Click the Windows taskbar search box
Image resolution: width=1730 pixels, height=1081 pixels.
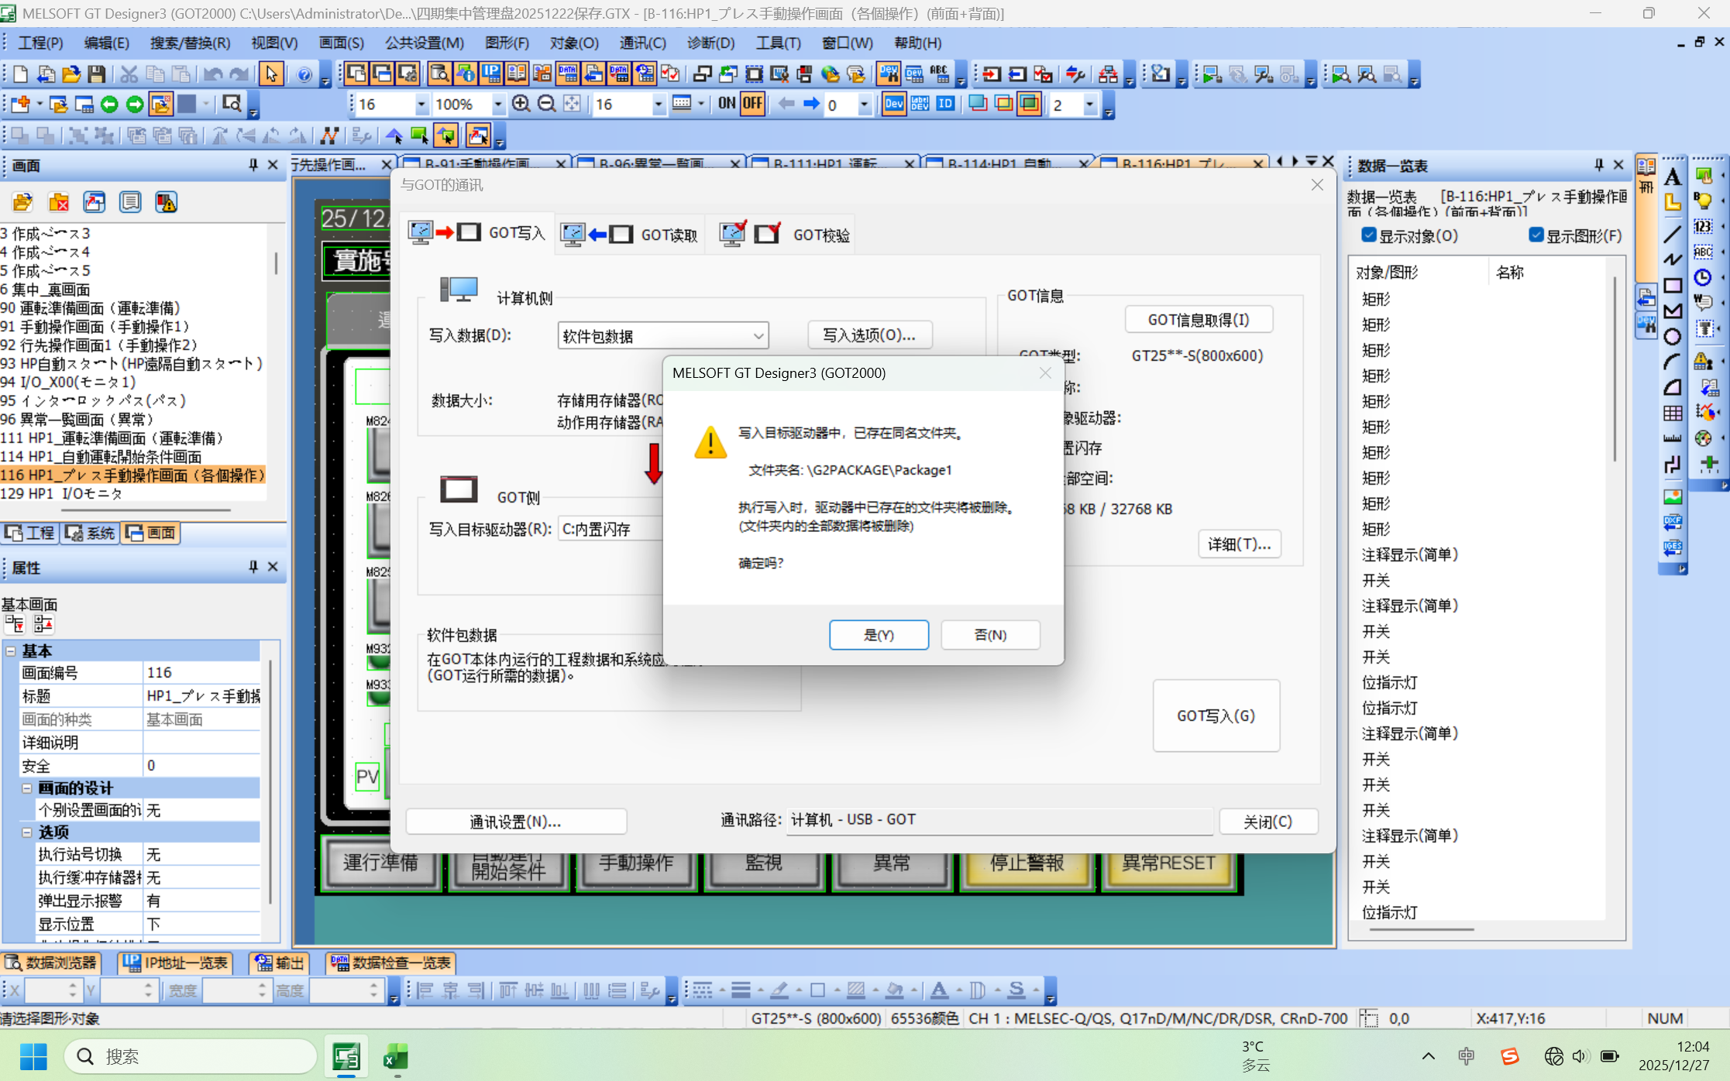click(190, 1056)
